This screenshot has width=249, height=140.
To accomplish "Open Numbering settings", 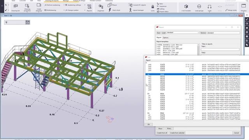I will (x=73, y=5).
